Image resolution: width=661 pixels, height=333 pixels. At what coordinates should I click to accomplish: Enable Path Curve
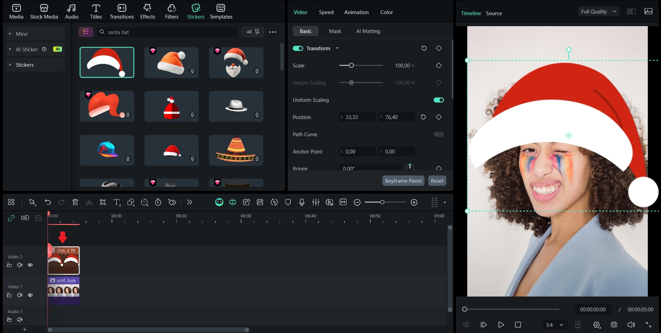(438, 134)
